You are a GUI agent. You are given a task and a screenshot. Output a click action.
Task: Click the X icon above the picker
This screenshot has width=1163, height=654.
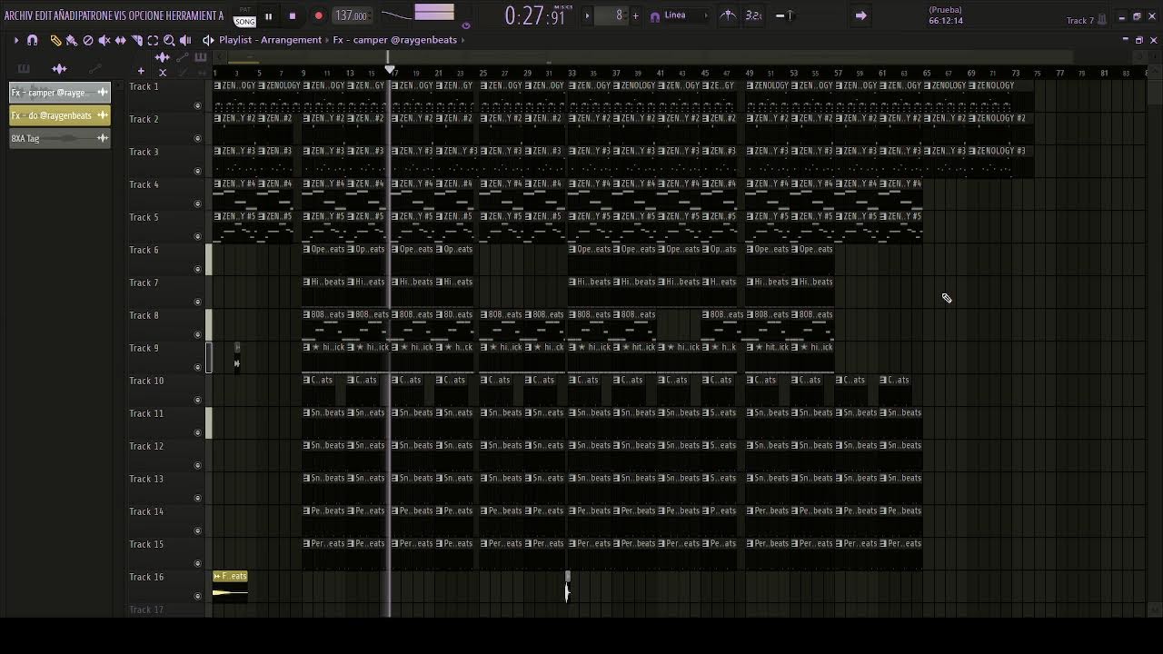pos(163,72)
